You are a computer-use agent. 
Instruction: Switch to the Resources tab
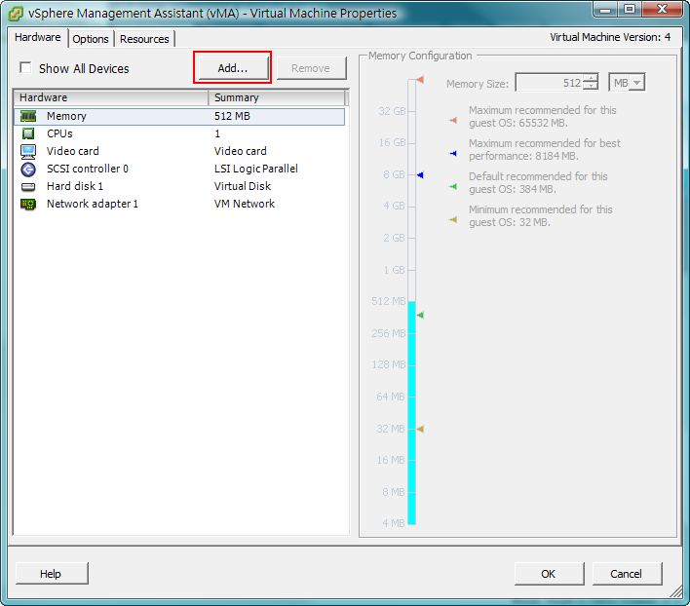point(144,39)
